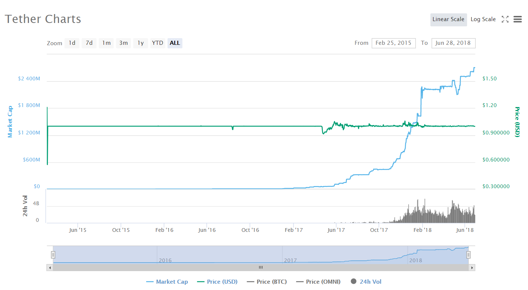Click the 2018 label in navigator

click(416, 260)
